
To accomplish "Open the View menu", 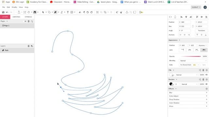I will coord(21,7).
